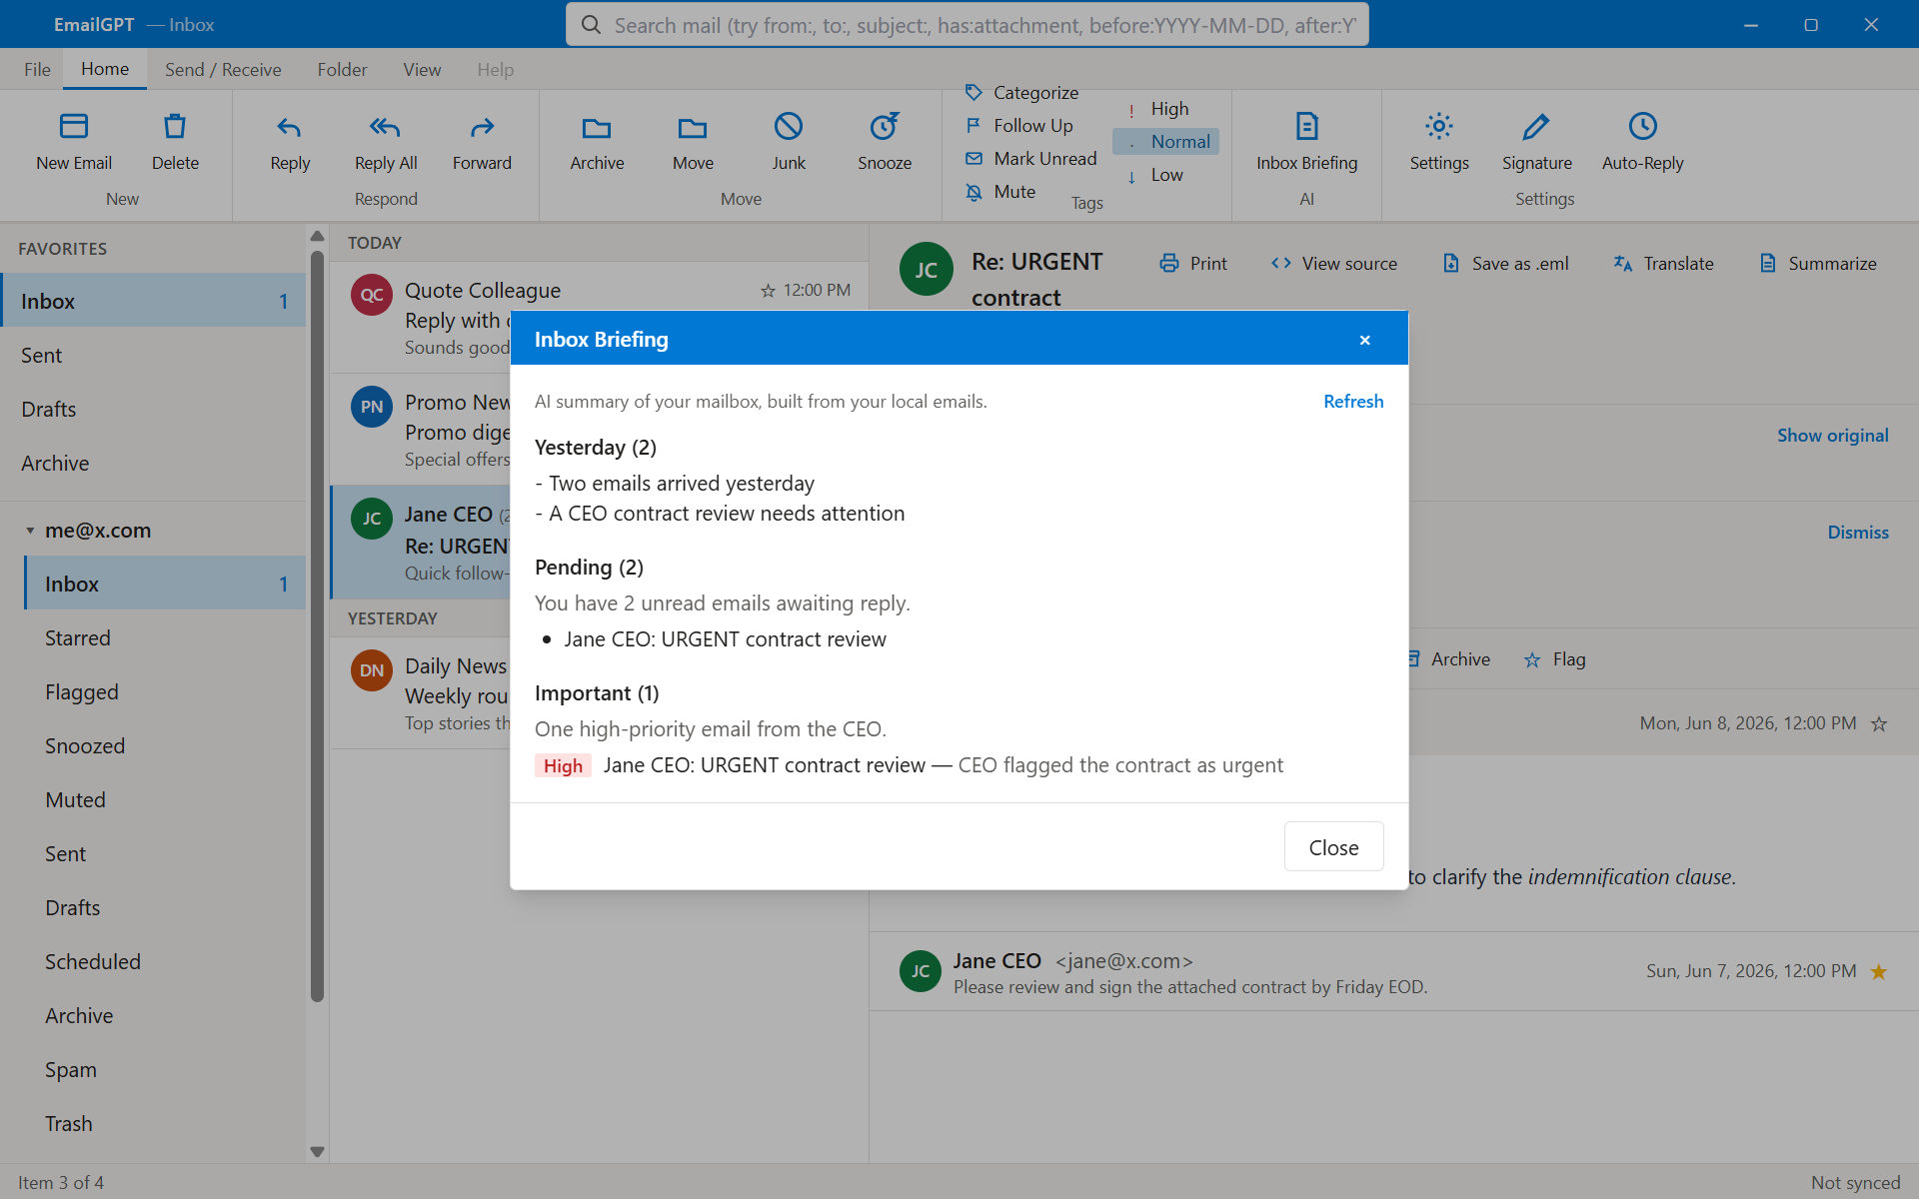Click the New Email icon

coord(74,127)
